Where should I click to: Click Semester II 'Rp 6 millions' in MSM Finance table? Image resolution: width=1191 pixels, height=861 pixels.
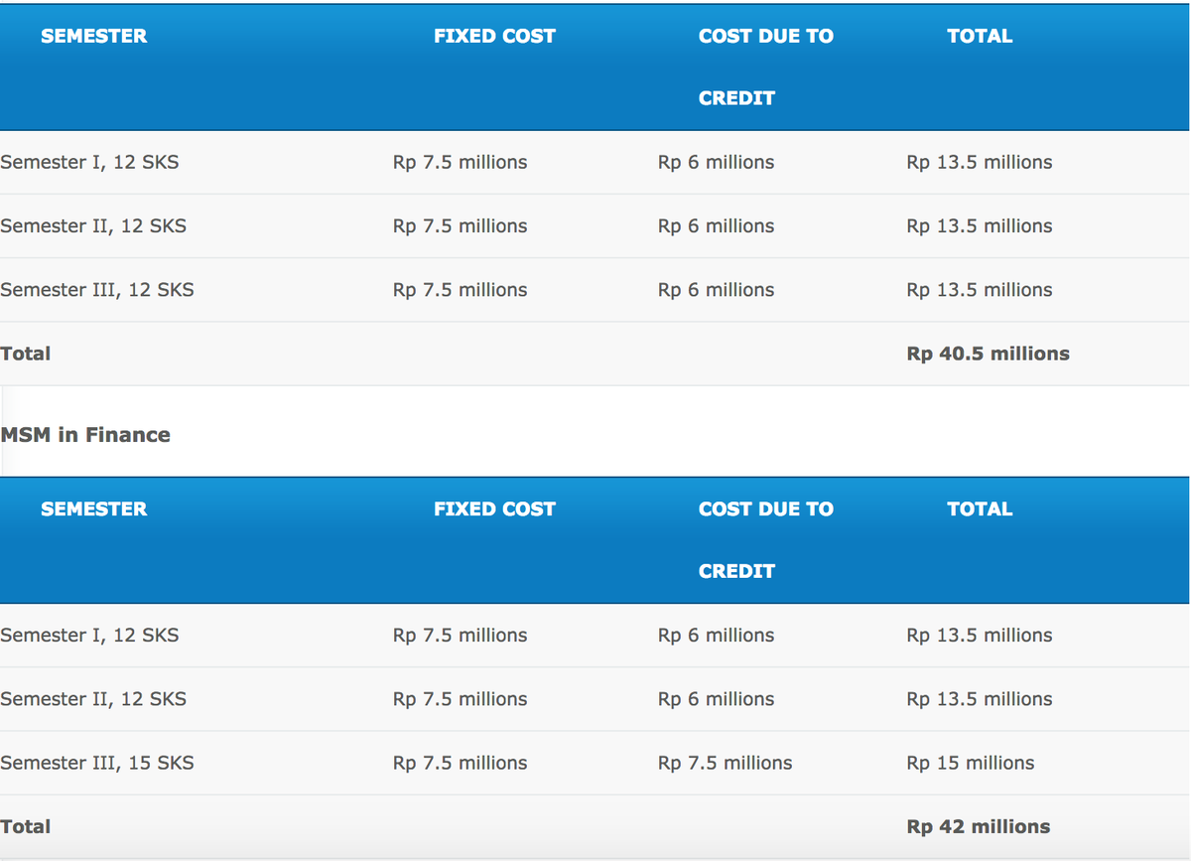click(x=716, y=698)
